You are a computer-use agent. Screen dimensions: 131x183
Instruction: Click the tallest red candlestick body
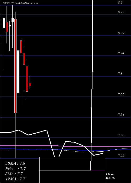coord(15,66)
